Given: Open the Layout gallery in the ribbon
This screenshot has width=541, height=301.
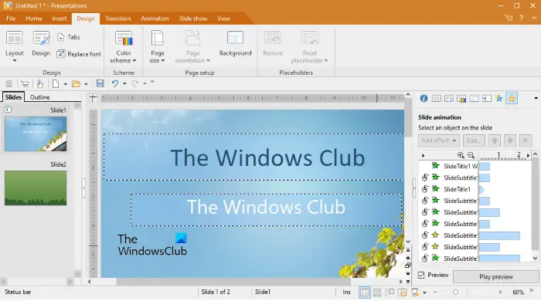Looking at the screenshot, I should 15,46.
